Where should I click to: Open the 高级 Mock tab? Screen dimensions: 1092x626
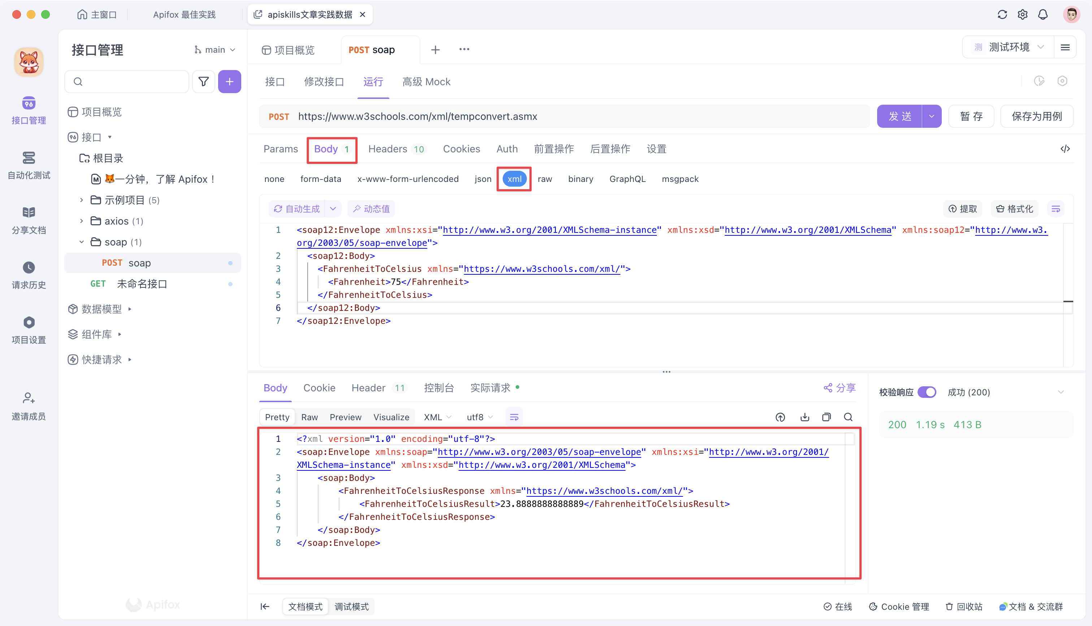(x=426, y=82)
